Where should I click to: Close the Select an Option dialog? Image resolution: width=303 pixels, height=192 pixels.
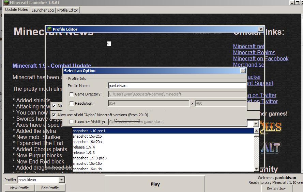[x=243, y=71]
